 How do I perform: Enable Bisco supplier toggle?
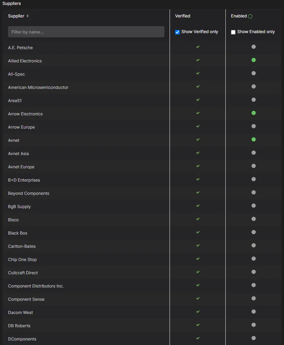(254, 219)
